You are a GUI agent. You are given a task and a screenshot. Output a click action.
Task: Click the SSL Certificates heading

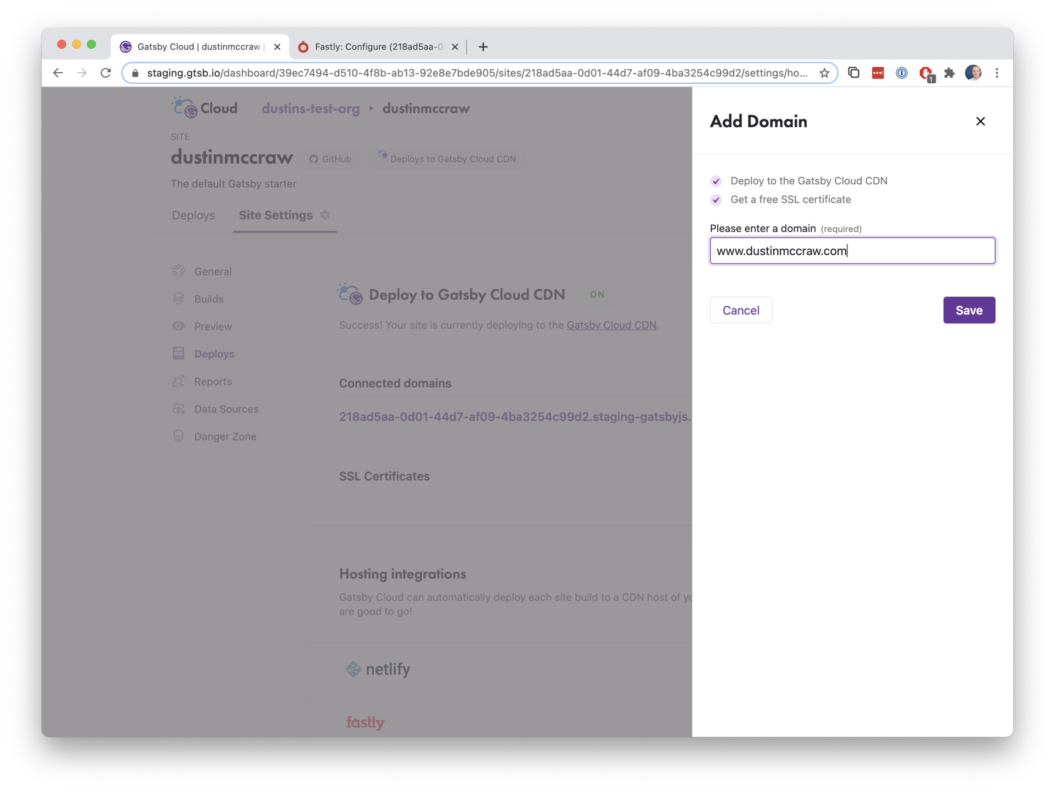(384, 476)
